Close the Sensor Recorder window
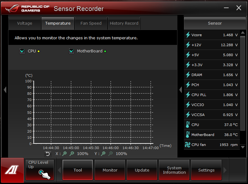Image resolution: width=248 pixels, height=184 pixels. pyautogui.click(x=239, y=8)
